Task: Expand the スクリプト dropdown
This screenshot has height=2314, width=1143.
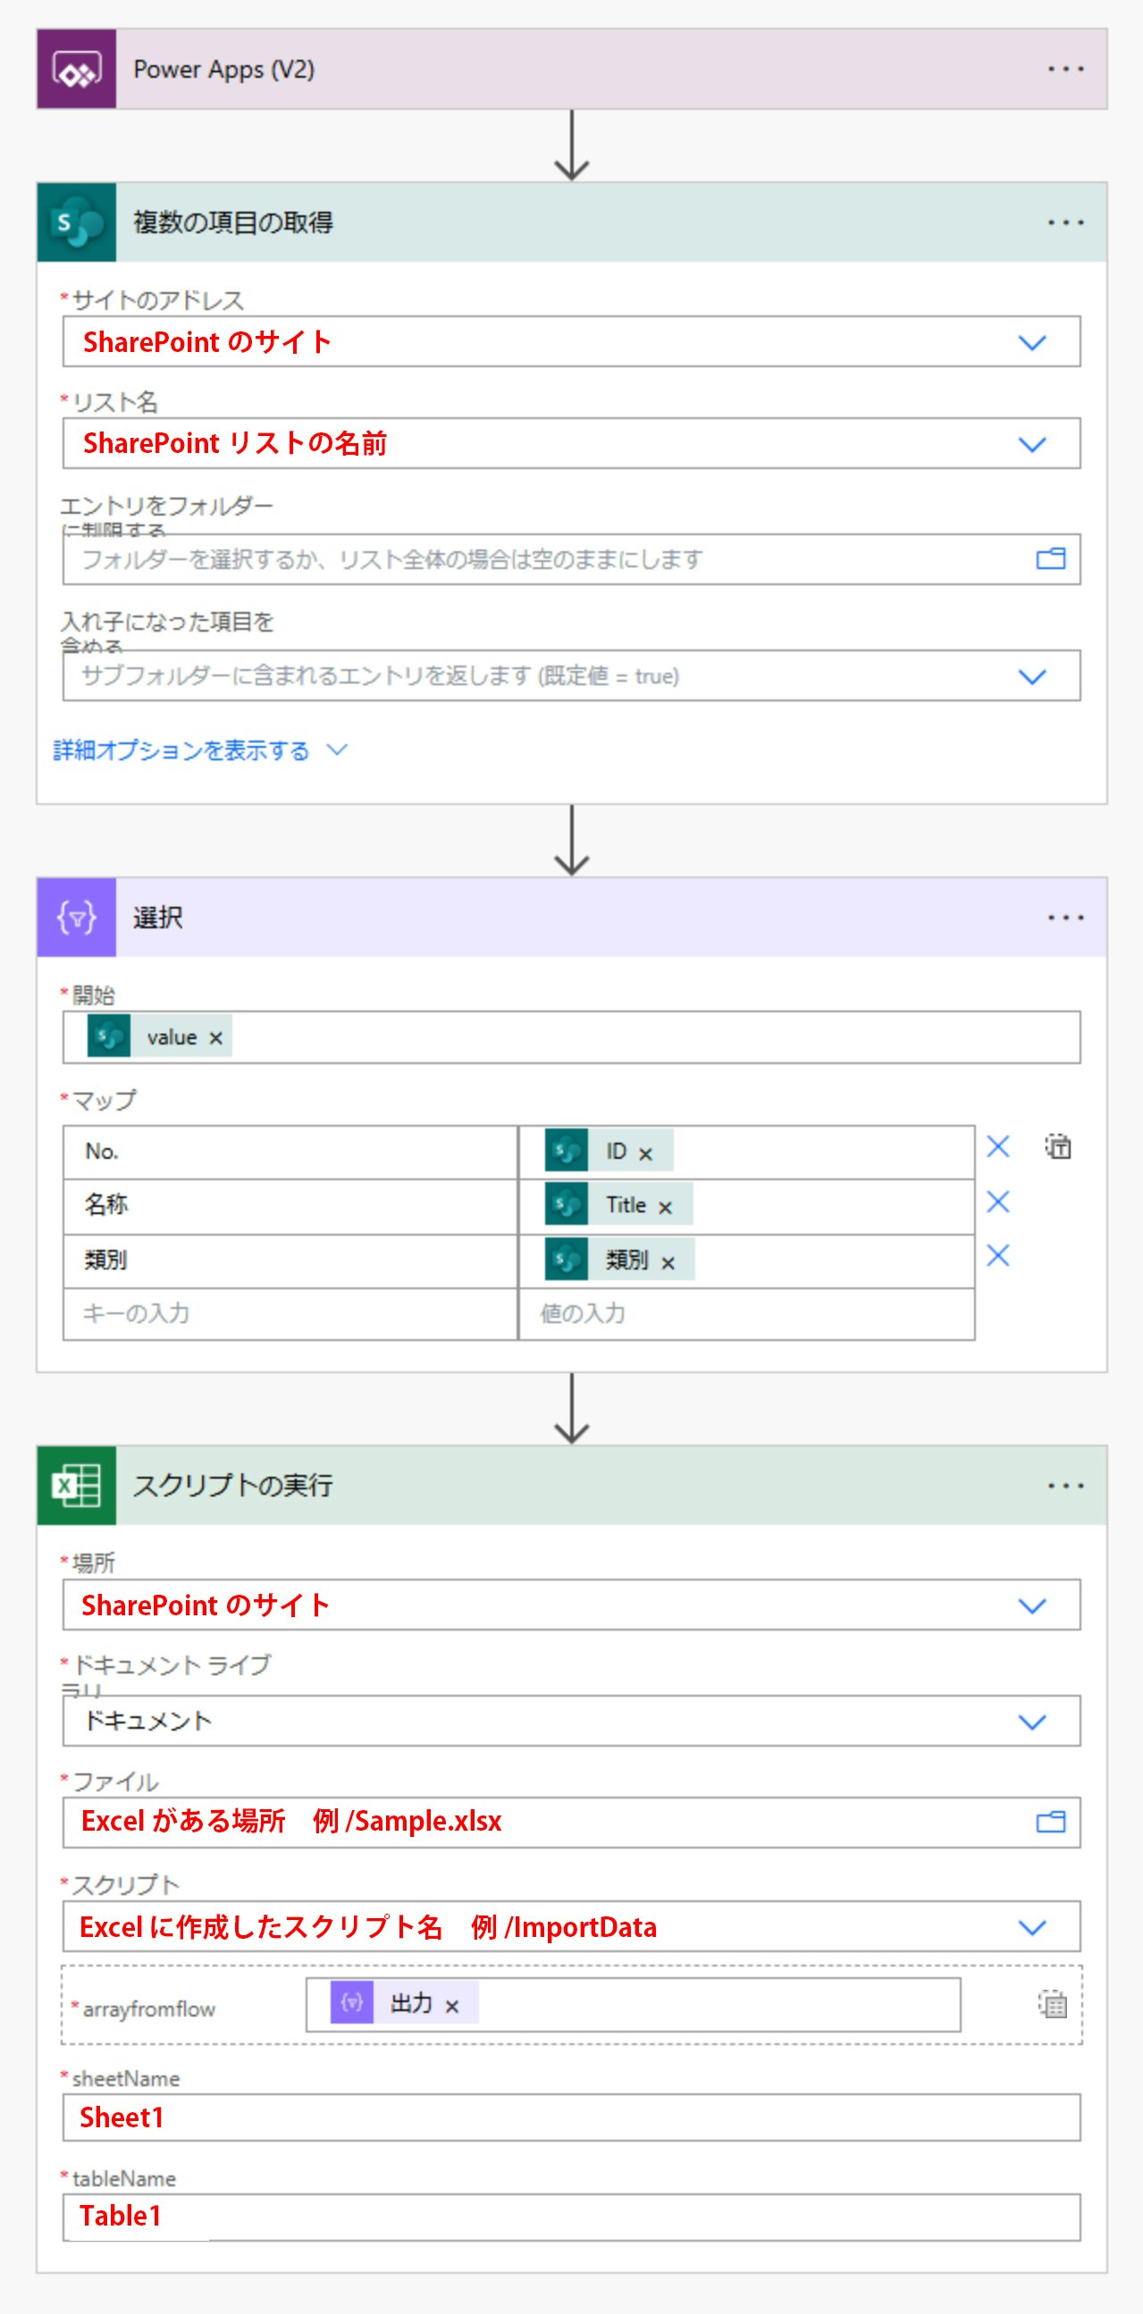Action: pyautogui.click(x=1031, y=1927)
